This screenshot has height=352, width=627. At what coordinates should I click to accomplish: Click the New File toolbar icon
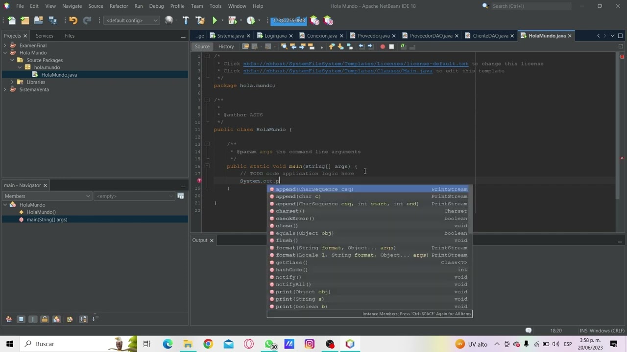11,21
